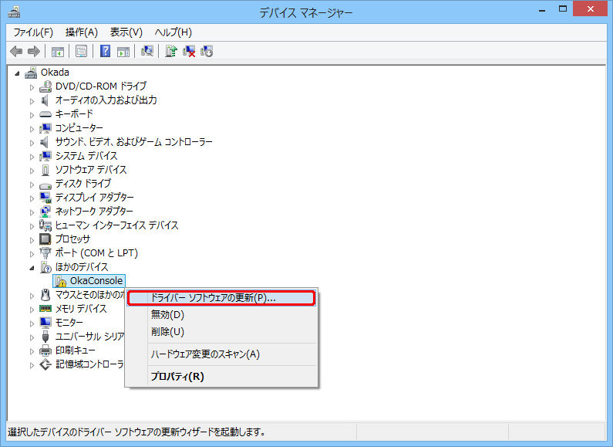This screenshot has height=447, width=613.
Task: Maximize the デバイス マネージャー window
Action: click(x=563, y=9)
